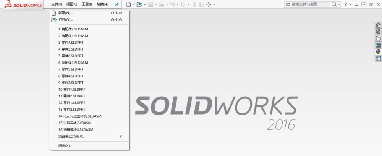Click the search magnifier icon

pos(334,4)
